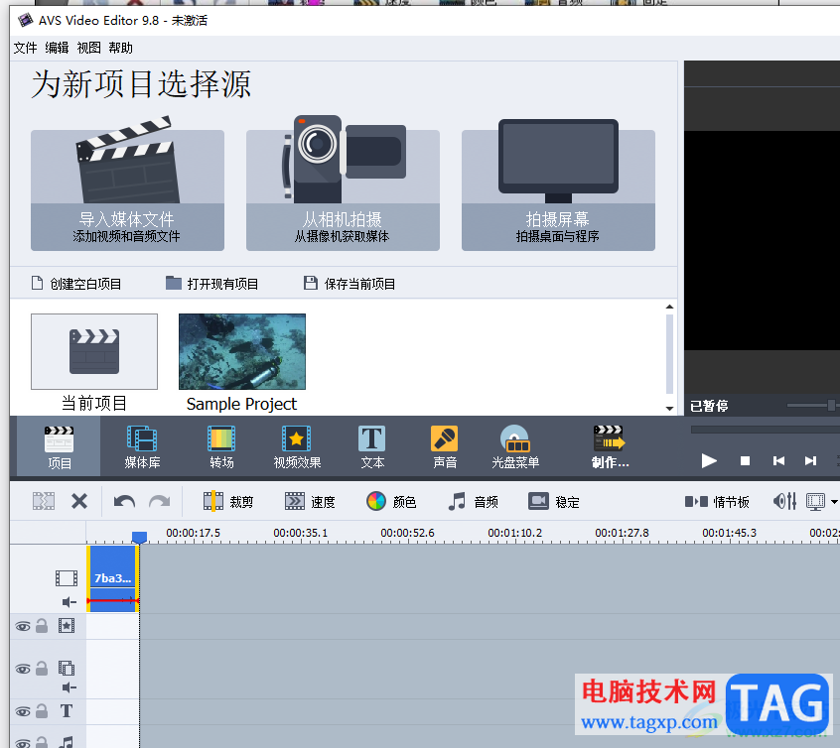Click the display zoom monitor icon
Image resolution: width=840 pixels, height=748 pixels.
[x=816, y=501]
